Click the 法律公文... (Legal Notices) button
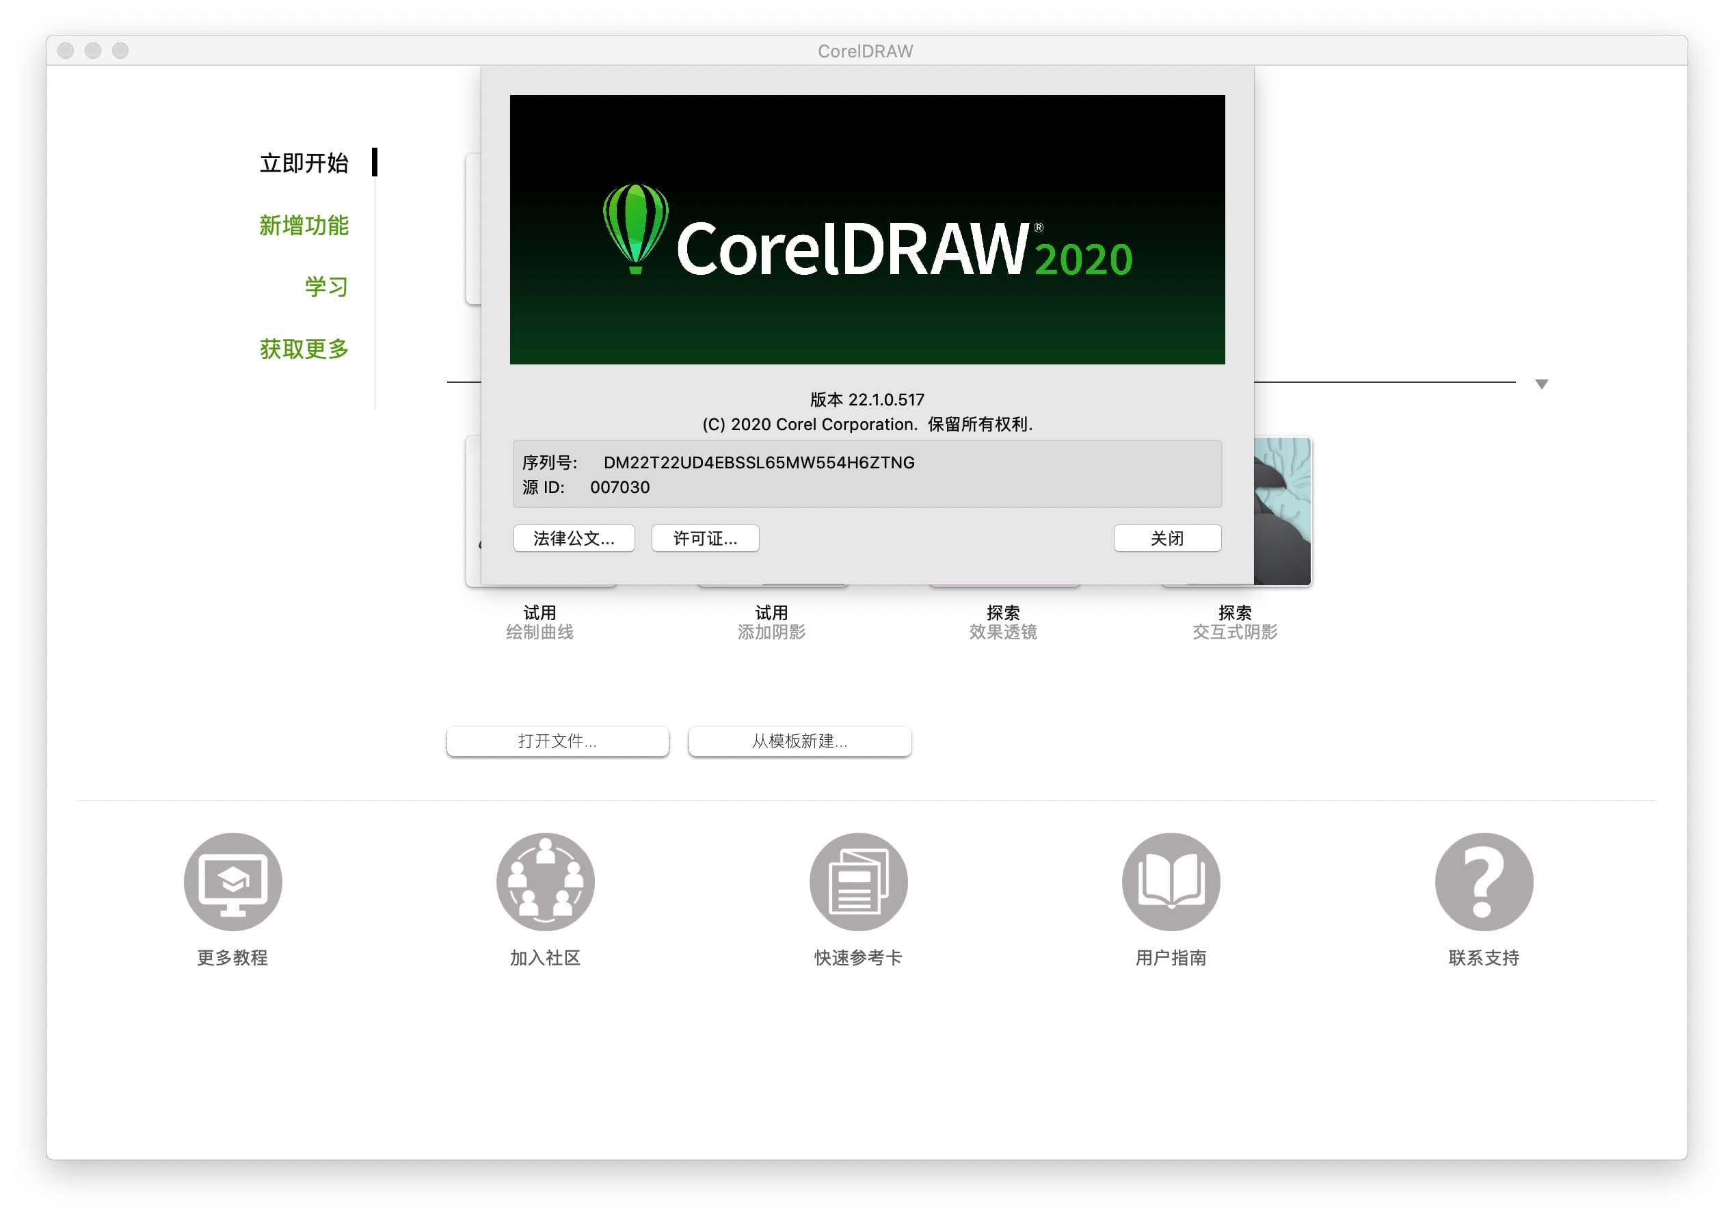Screen dimensions: 1734x1217 pos(573,538)
